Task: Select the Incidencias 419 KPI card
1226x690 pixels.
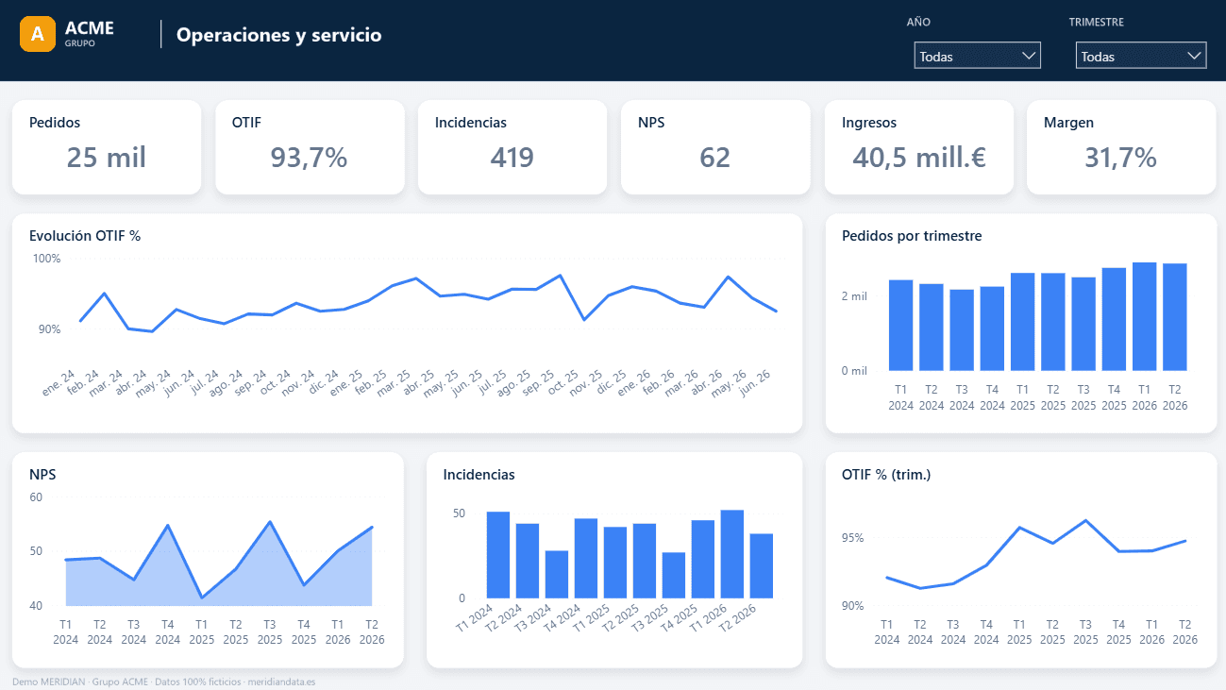Action: (x=512, y=147)
